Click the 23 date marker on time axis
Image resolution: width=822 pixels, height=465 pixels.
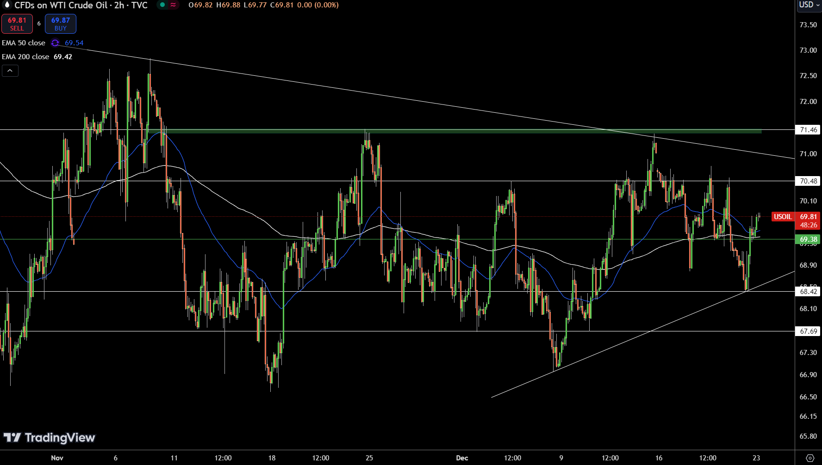click(756, 458)
